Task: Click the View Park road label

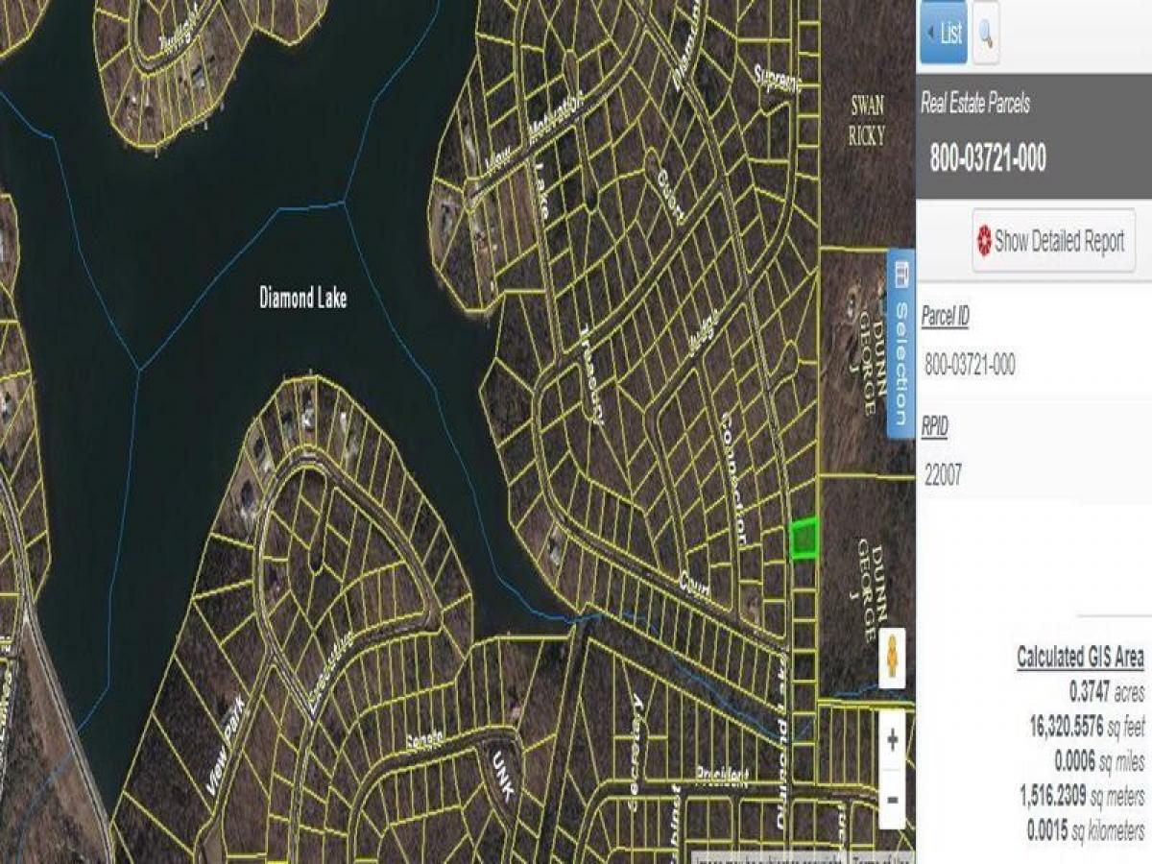Action: (x=225, y=746)
